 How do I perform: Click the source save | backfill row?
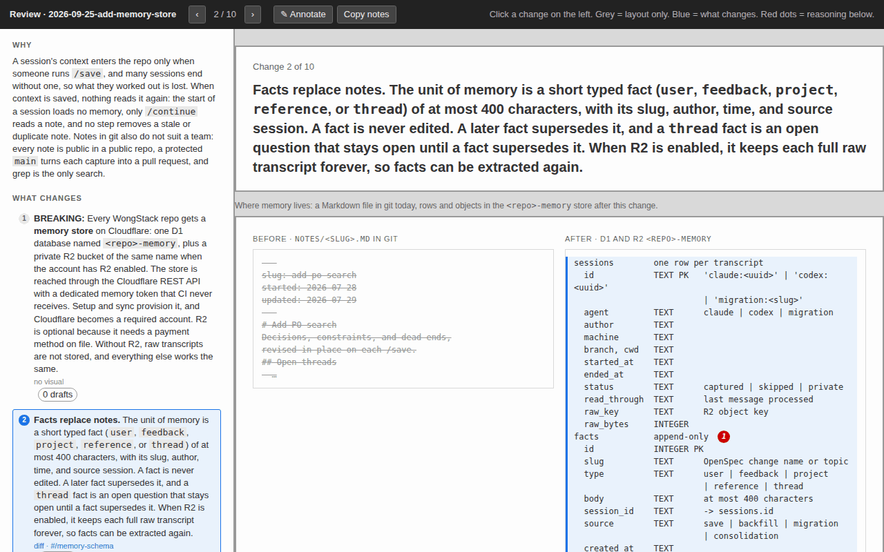711,524
